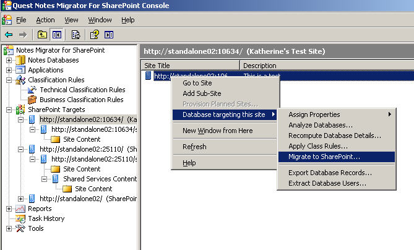The height and width of the screenshot is (250, 414).
Task: Expand the Reports tree node
Action: (x=9, y=209)
